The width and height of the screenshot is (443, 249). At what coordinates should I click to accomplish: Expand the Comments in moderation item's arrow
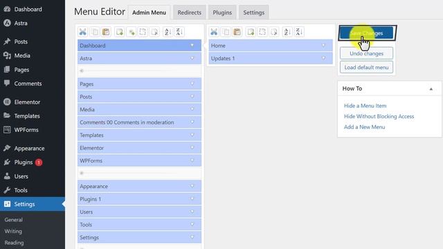(x=192, y=122)
